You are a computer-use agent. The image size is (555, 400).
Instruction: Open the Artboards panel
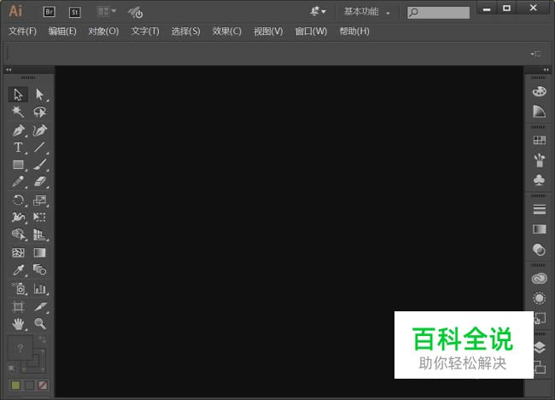point(539,367)
